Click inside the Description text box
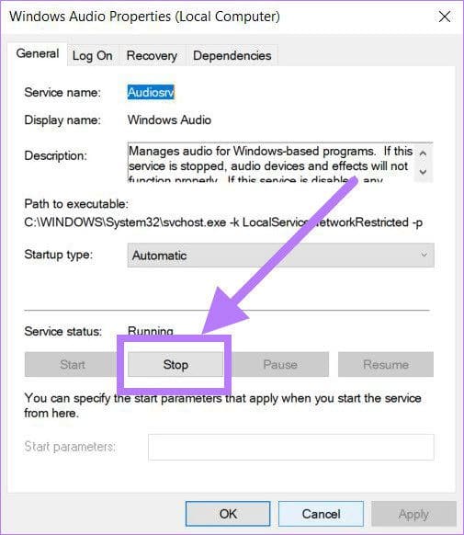The image size is (464, 535). 271,163
